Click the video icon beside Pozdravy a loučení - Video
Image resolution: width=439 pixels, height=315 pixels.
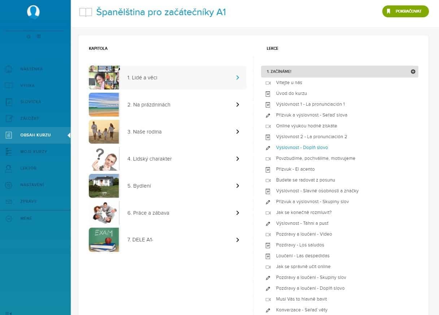pos(268,234)
